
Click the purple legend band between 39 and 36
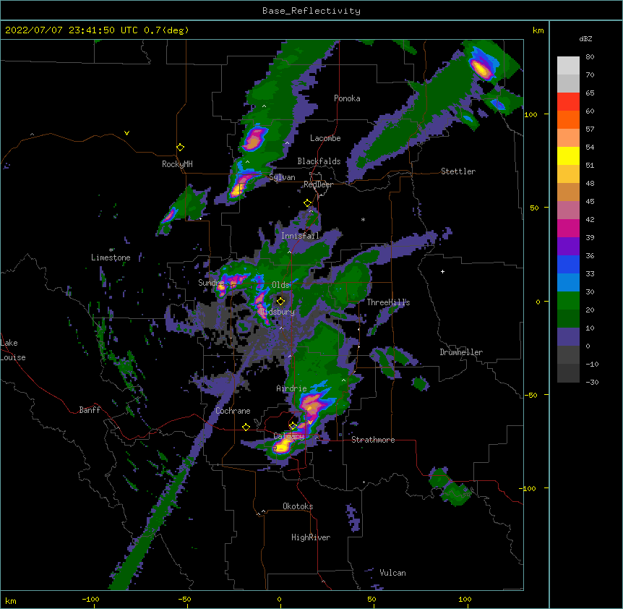(x=568, y=247)
